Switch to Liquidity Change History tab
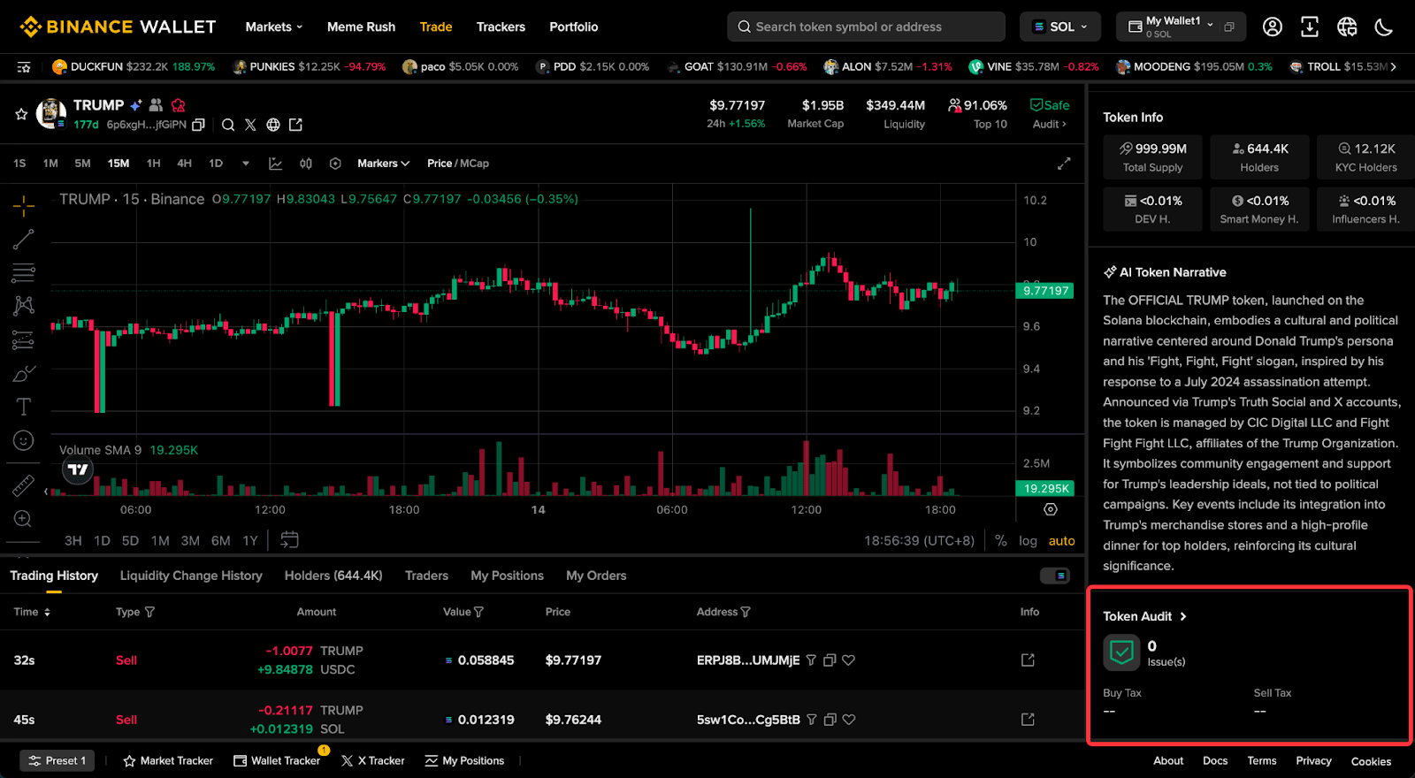 (191, 576)
